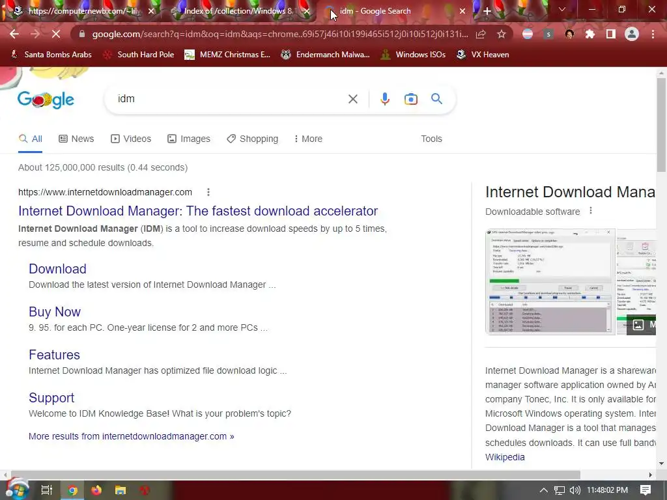Click the Chrome icon on the taskbar
Viewport: 667px width, 500px height.
[x=73, y=490]
